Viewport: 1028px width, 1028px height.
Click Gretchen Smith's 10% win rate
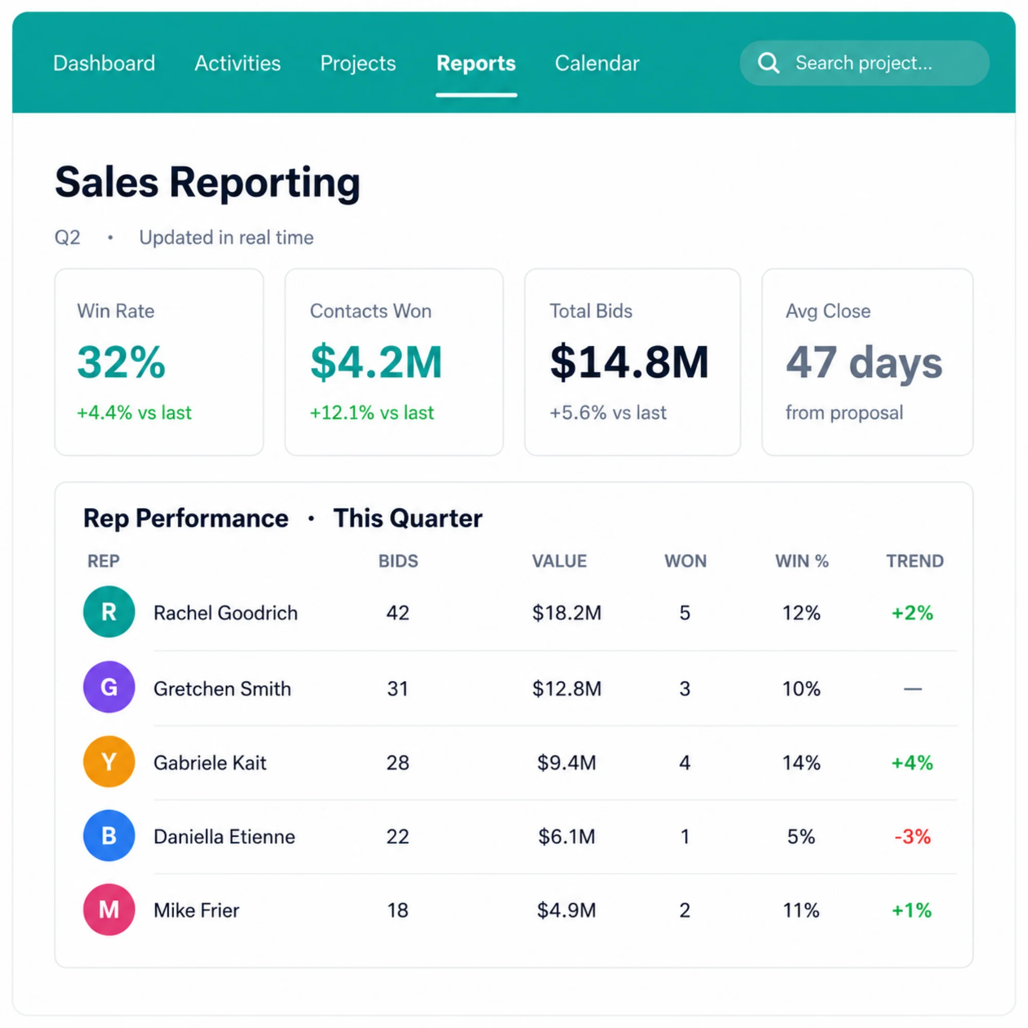click(801, 689)
